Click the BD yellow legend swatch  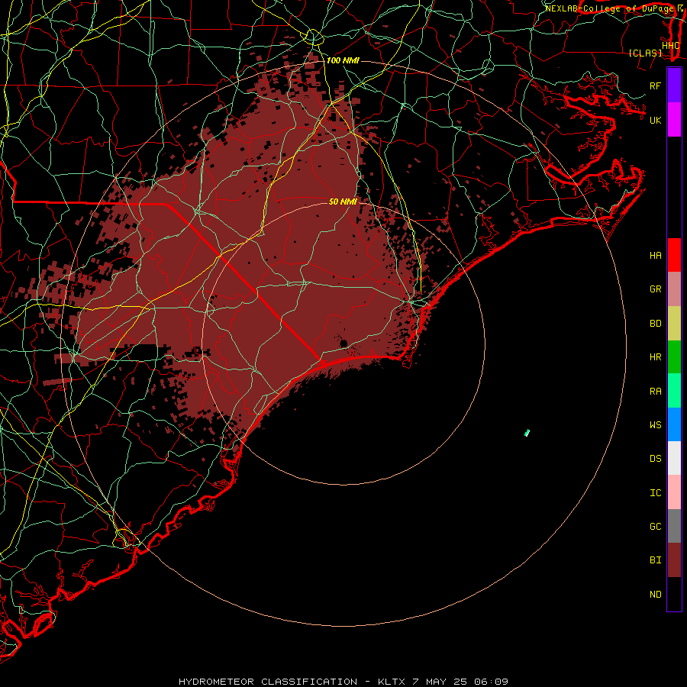tap(674, 324)
